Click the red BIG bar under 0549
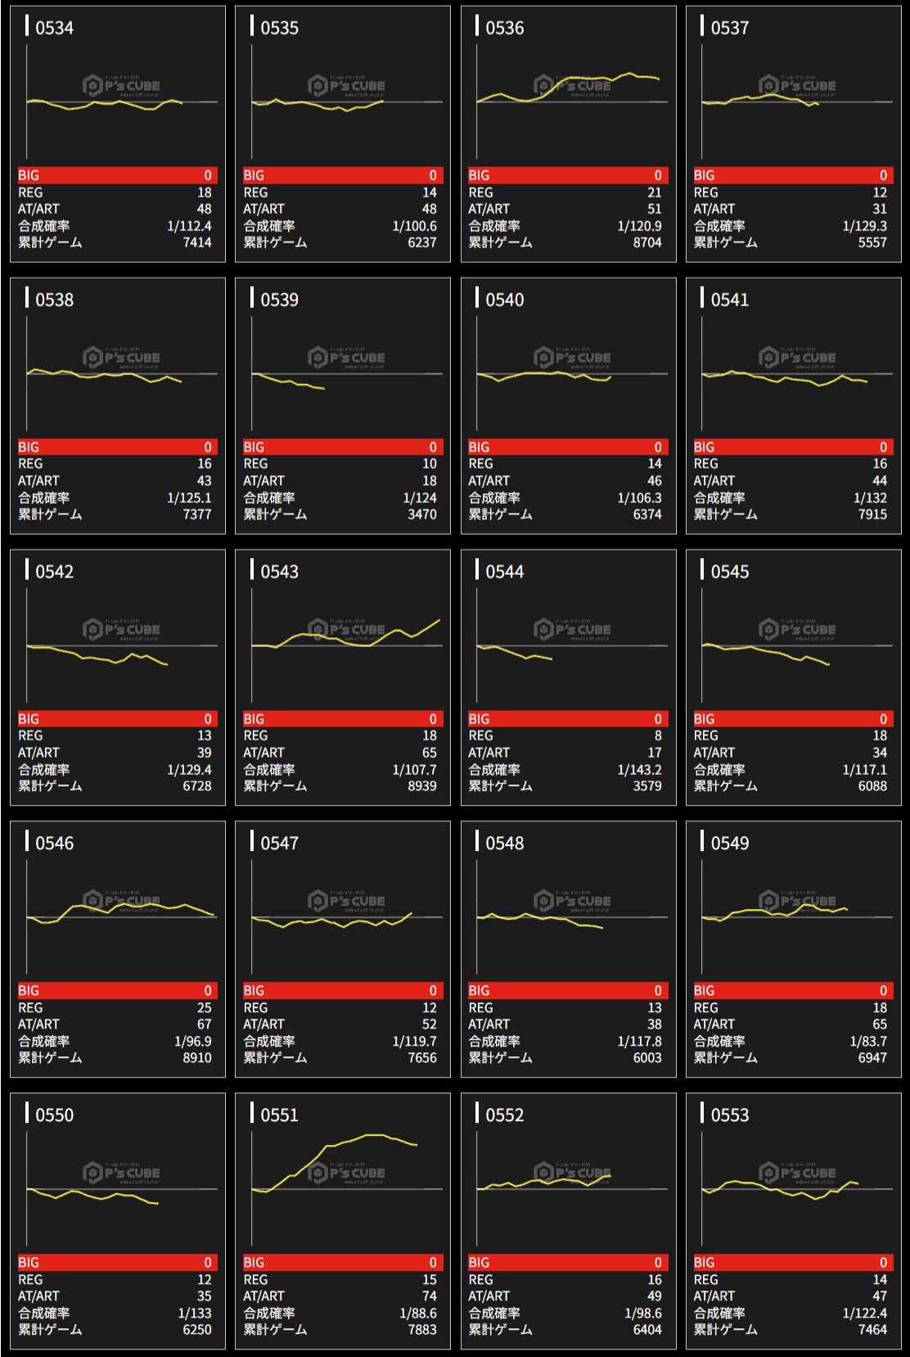The width and height of the screenshot is (910, 1357). tap(793, 991)
